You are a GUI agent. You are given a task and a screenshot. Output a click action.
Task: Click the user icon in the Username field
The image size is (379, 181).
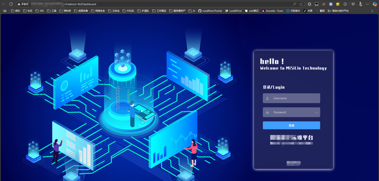(x=267, y=98)
